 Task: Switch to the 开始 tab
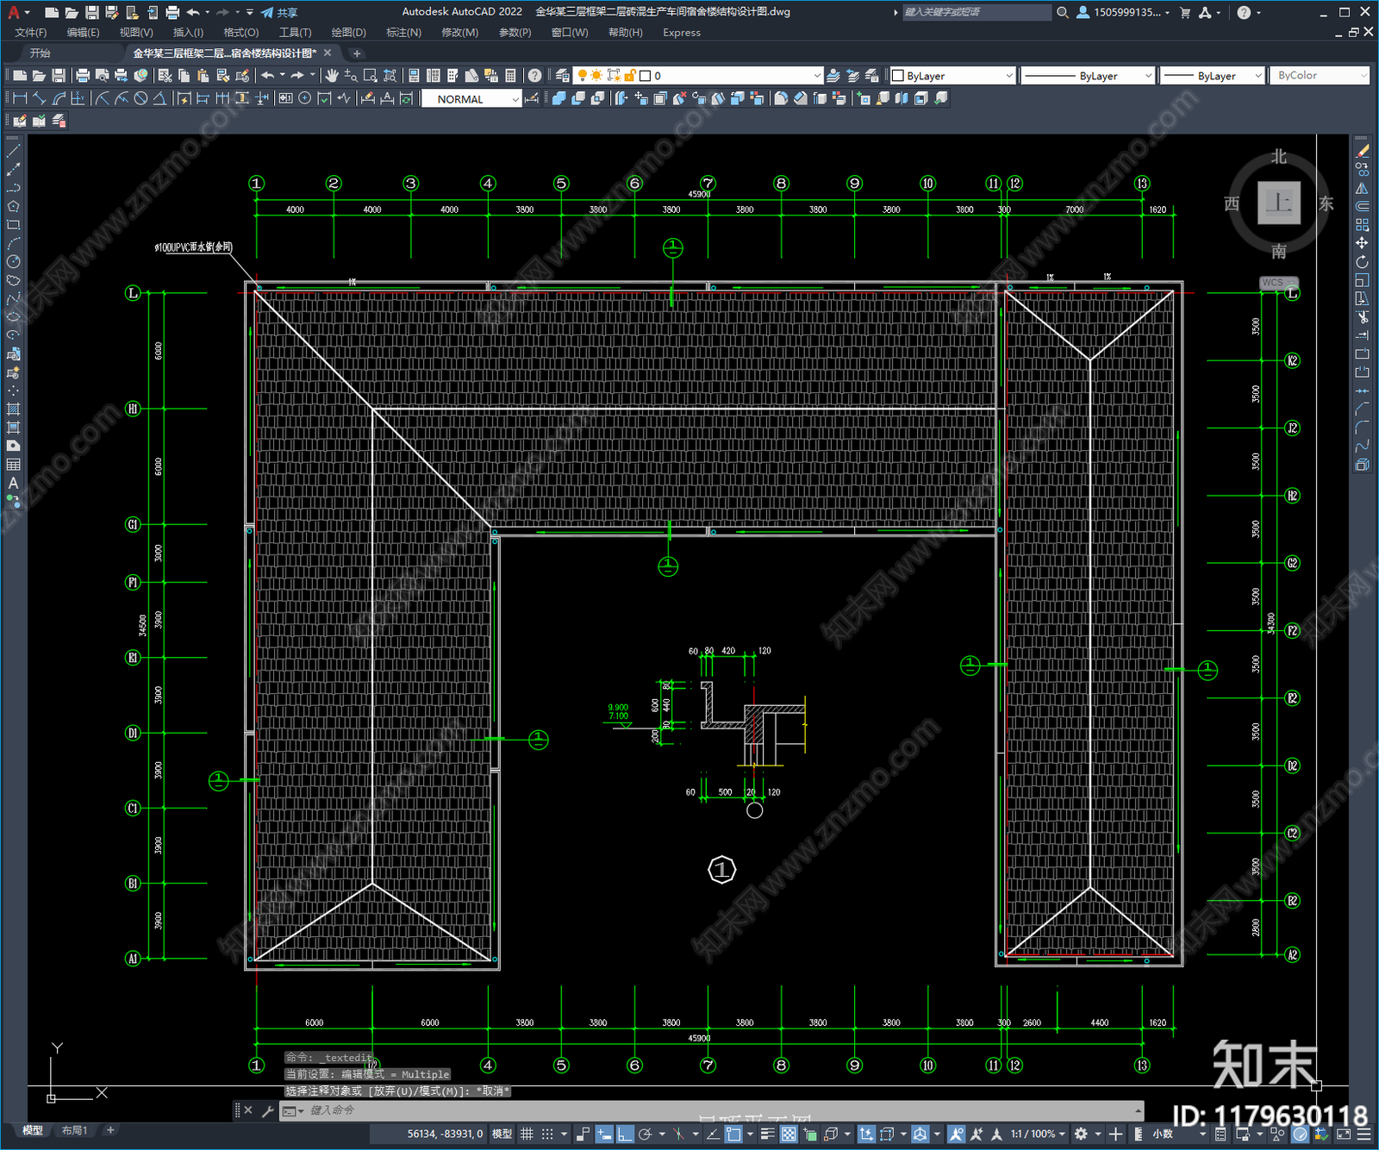pos(41,53)
